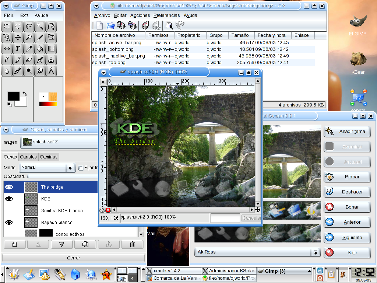Duplicate the layer in the layers dialog

pos(85,245)
